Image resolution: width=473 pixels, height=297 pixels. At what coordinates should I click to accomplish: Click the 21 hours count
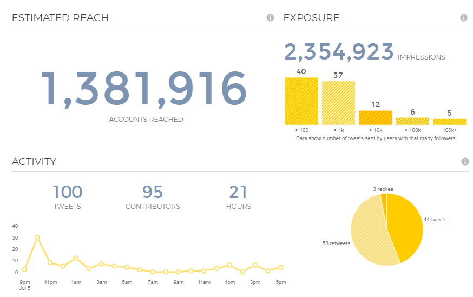point(238,192)
